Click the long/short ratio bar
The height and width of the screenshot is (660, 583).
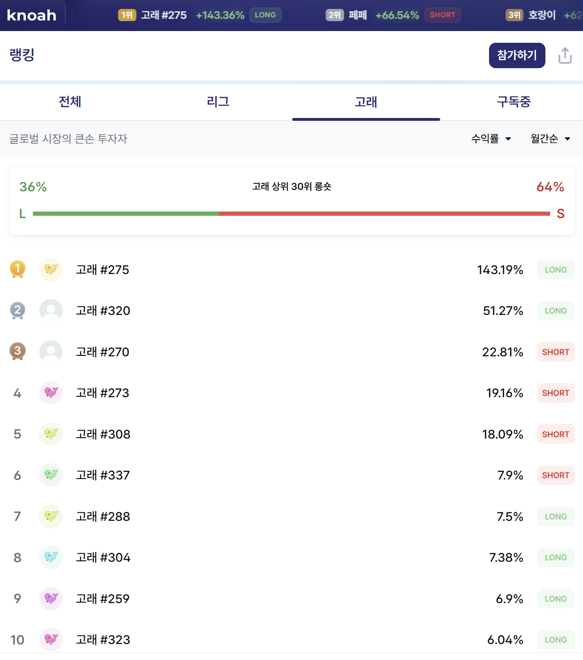pos(291,214)
